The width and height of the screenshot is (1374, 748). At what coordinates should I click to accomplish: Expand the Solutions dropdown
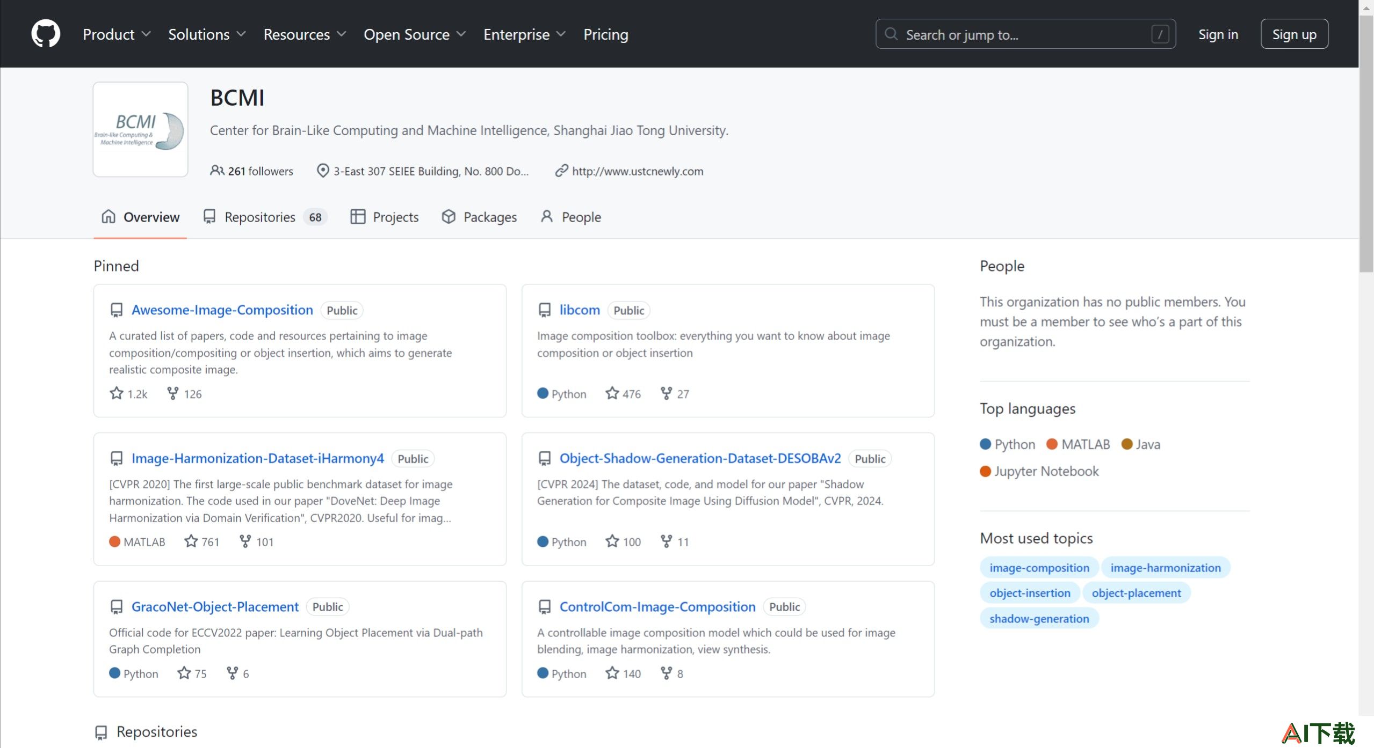(207, 34)
